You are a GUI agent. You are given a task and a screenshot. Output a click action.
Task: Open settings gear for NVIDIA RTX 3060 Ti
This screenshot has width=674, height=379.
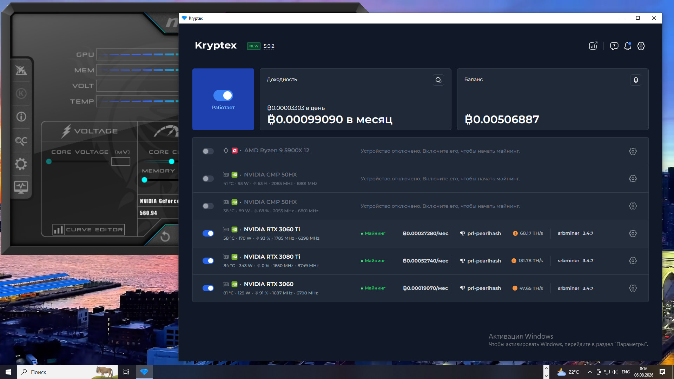[633, 233]
